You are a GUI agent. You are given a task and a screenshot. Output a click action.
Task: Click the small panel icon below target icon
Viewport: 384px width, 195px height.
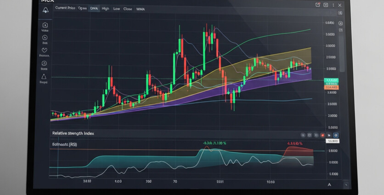click(341, 30)
